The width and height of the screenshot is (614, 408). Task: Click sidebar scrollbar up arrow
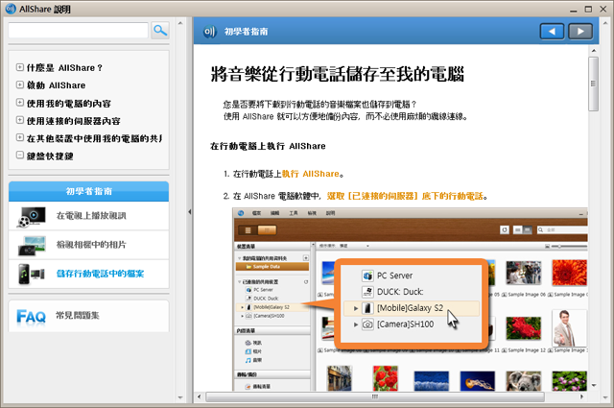pyautogui.click(x=180, y=23)
